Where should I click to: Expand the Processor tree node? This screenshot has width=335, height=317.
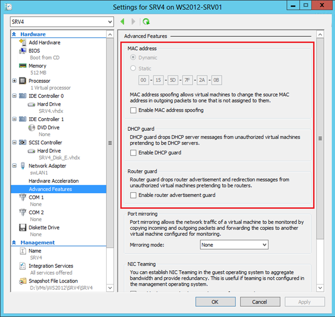pos(14,81)
